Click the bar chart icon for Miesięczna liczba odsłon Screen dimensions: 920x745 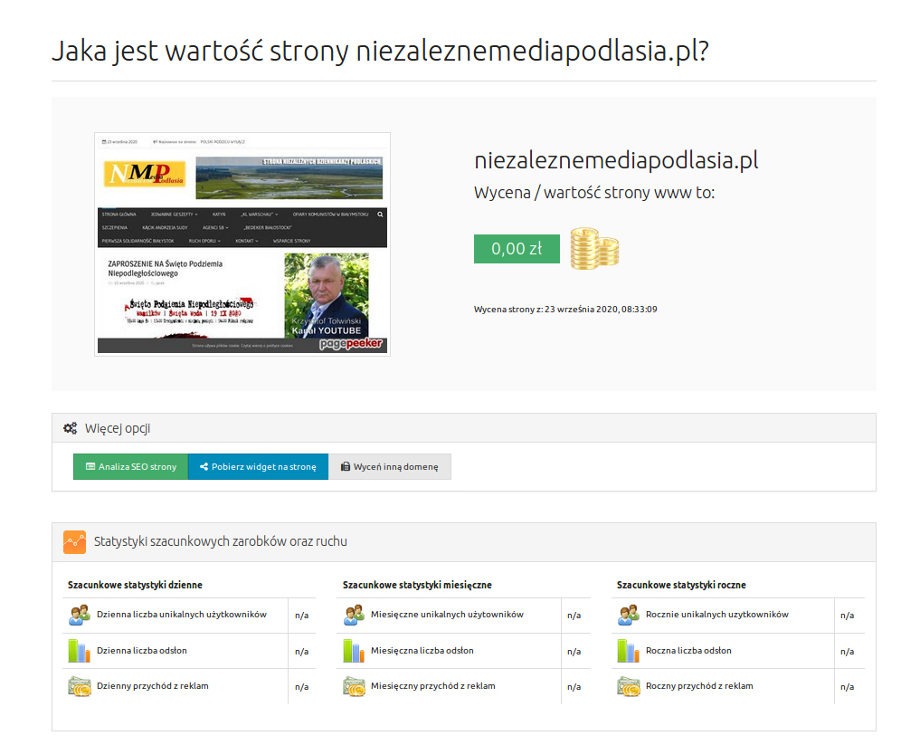point(354,651)
